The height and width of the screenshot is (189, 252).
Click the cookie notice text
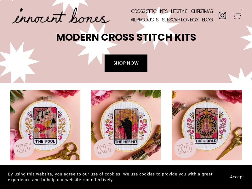[x=110, y=177]
